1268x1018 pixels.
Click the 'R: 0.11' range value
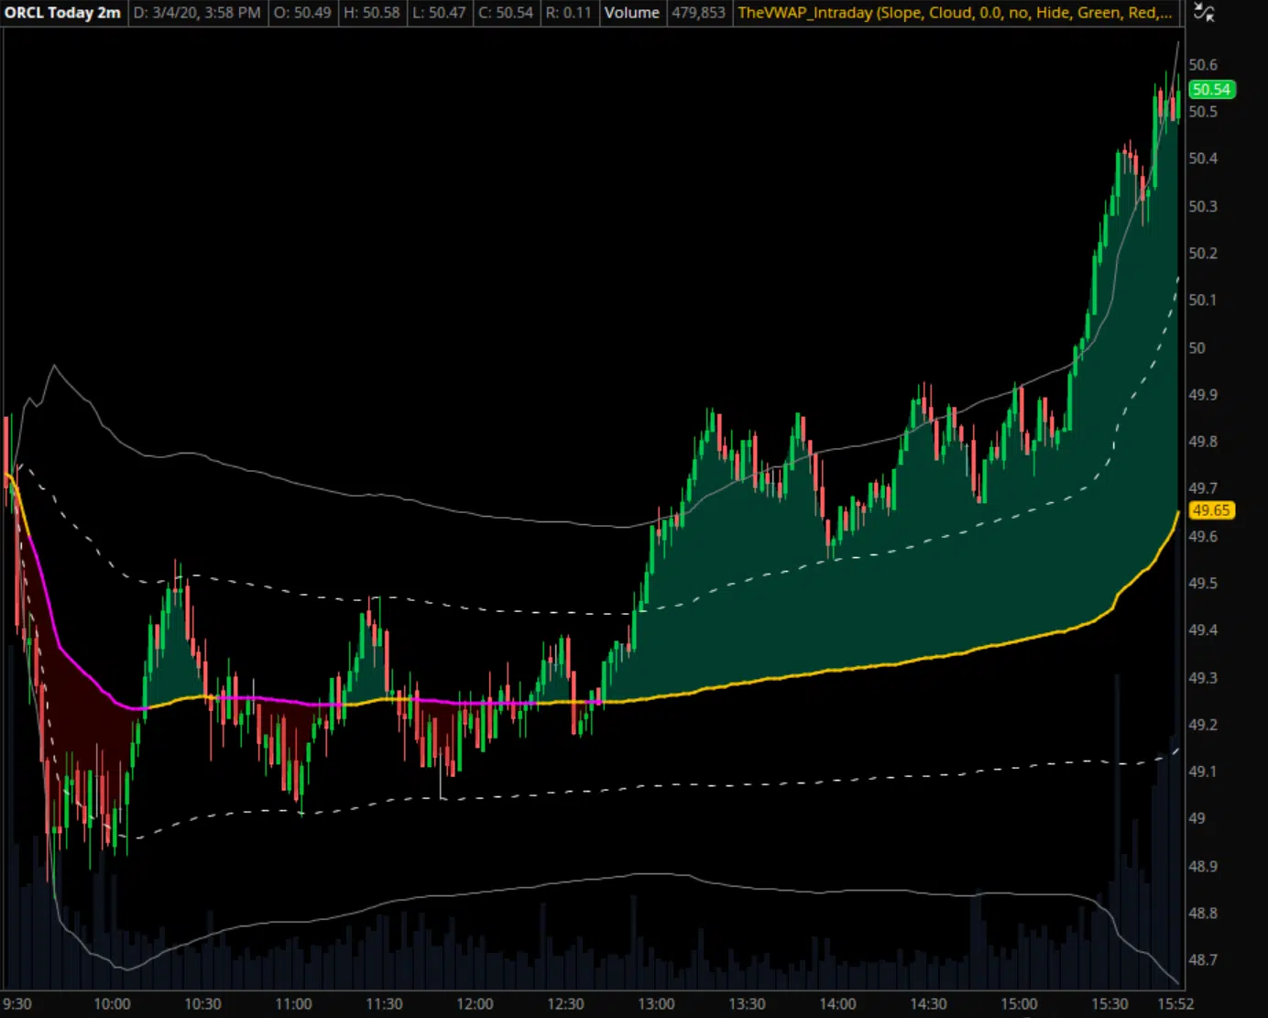568,13
